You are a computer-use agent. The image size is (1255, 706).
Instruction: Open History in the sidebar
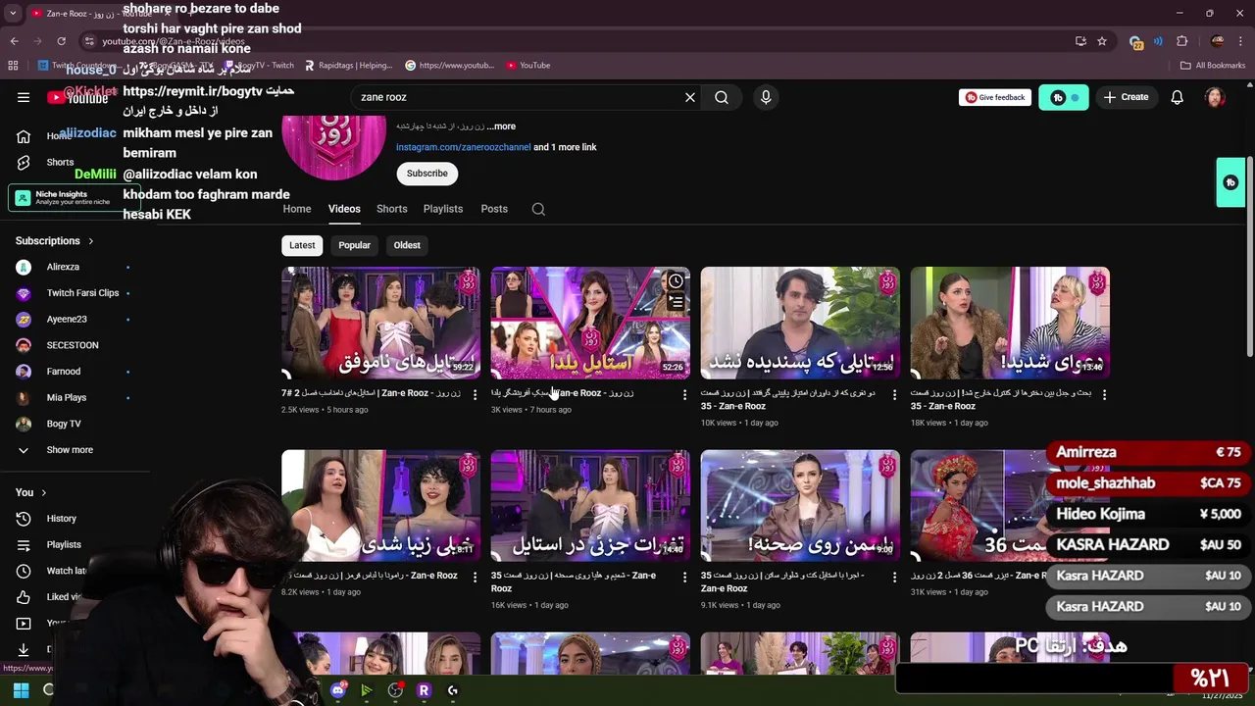pos(61,519)
